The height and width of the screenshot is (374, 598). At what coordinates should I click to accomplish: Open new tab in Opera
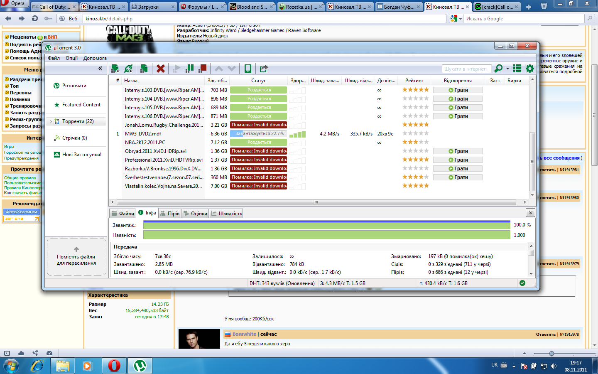(529, 7)
